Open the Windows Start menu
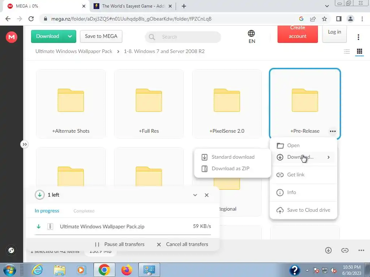370x277 pixels. point(9,270)
